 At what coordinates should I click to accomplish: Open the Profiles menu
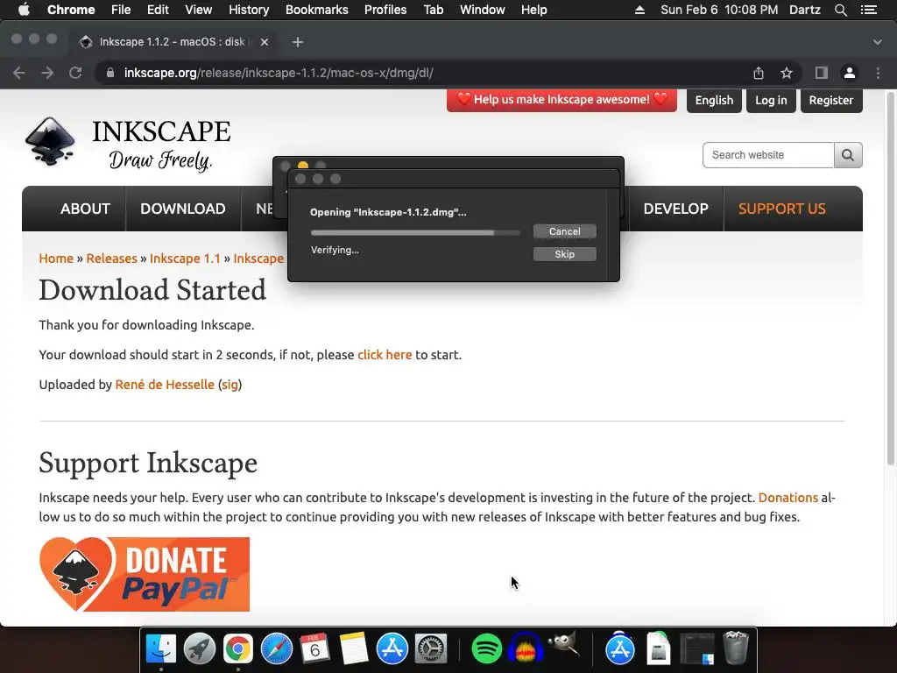[385, 10]
